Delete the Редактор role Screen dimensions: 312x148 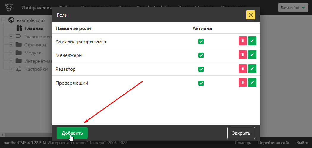[243, 69]
